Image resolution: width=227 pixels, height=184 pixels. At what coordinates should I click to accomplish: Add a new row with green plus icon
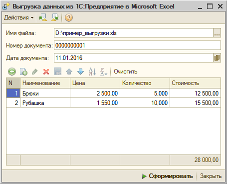coord(12,71)
